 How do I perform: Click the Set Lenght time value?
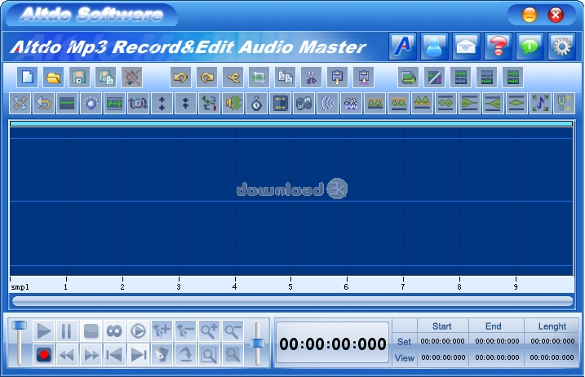pyautogui.click(x=552, y=341)
